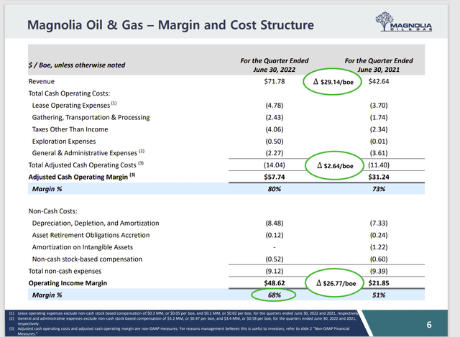Select total non-cash value (9.12)

click(275, 272)
